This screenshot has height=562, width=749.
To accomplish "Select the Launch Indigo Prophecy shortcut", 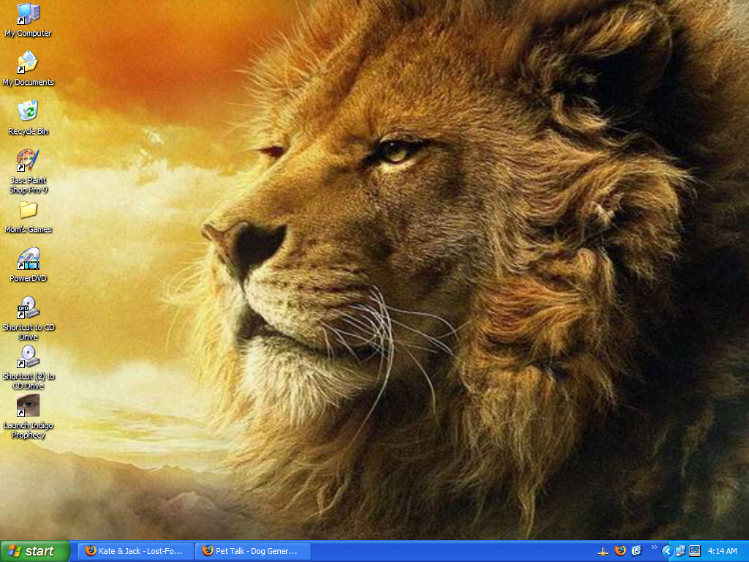I will (x=29, y=416).
